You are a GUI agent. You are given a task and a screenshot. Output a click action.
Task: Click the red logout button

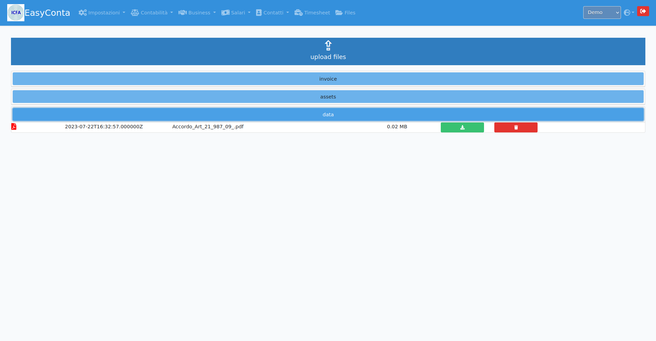[x=643, y=11]
